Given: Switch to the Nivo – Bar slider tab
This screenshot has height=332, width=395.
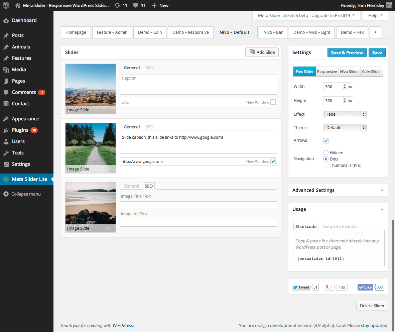Looking at the screenshot, I should click(273, 32).
